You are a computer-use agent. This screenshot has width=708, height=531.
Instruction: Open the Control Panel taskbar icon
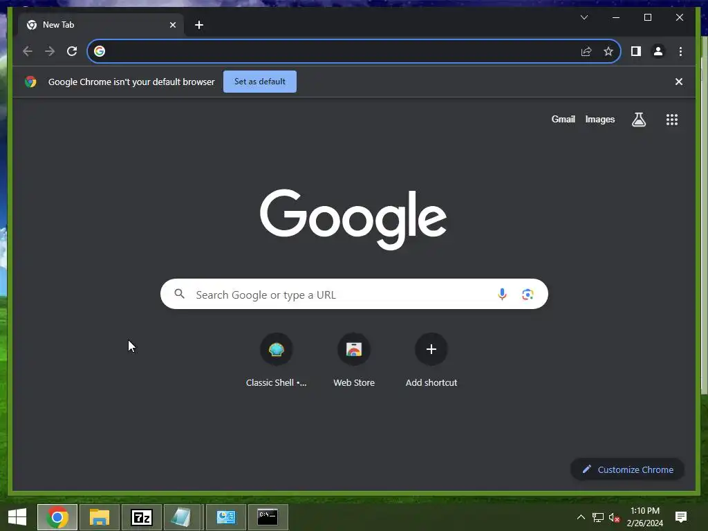pos(226,517)
